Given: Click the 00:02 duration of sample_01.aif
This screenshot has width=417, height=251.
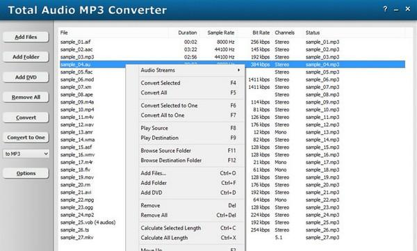Looking at the screenshot, I should (x=190, y=42).
